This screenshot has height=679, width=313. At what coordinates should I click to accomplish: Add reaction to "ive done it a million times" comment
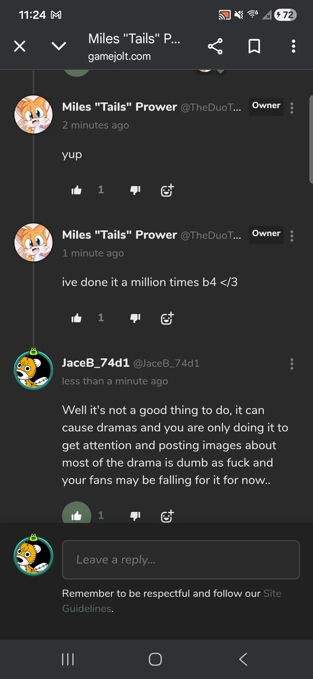coord(167,318)
